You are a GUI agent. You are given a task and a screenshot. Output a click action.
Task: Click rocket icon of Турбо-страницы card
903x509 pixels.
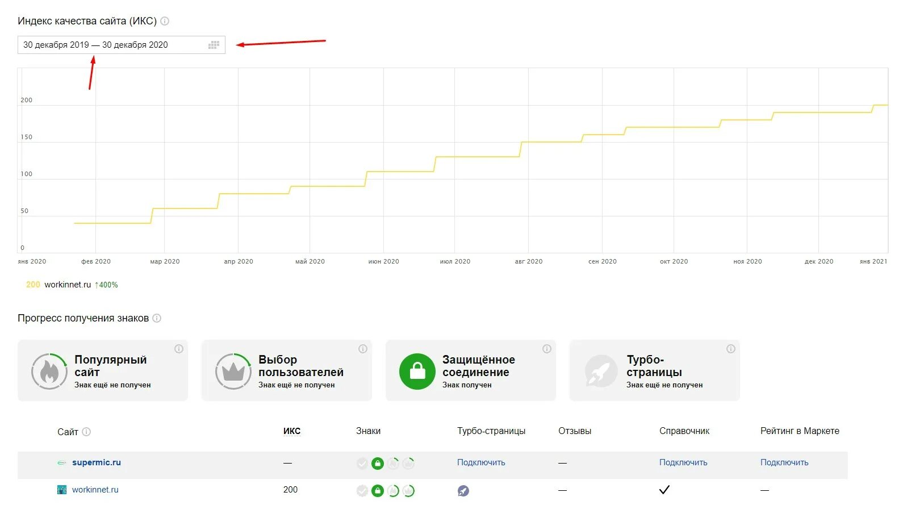(x=601, y=372)
